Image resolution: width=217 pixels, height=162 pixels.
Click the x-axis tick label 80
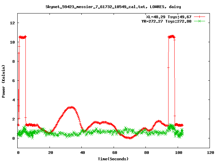pos(146,153)
